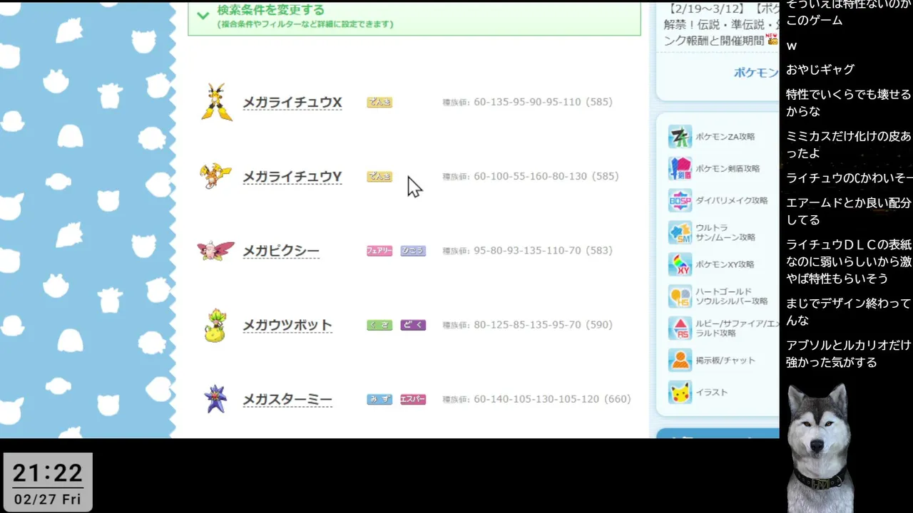Open ウルトラサン/ムーン攻略 sidebar link
This screenshot has height=513, width=913.
725,232
